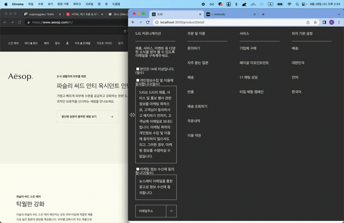This screenshot has height=223, width=344.
Task: Go back in the Aesop window
Action: pyautogui.click(x=5, y=22)
